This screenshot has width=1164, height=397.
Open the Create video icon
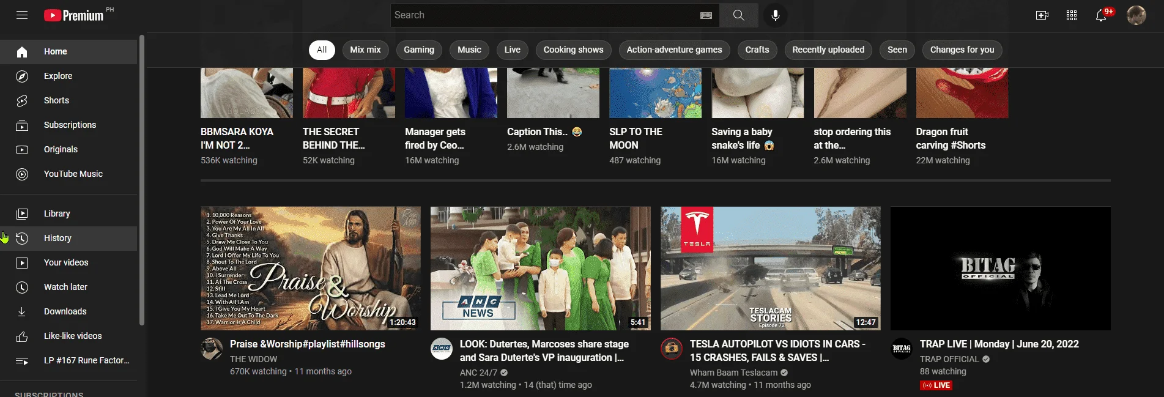[x=1042, y=15]
